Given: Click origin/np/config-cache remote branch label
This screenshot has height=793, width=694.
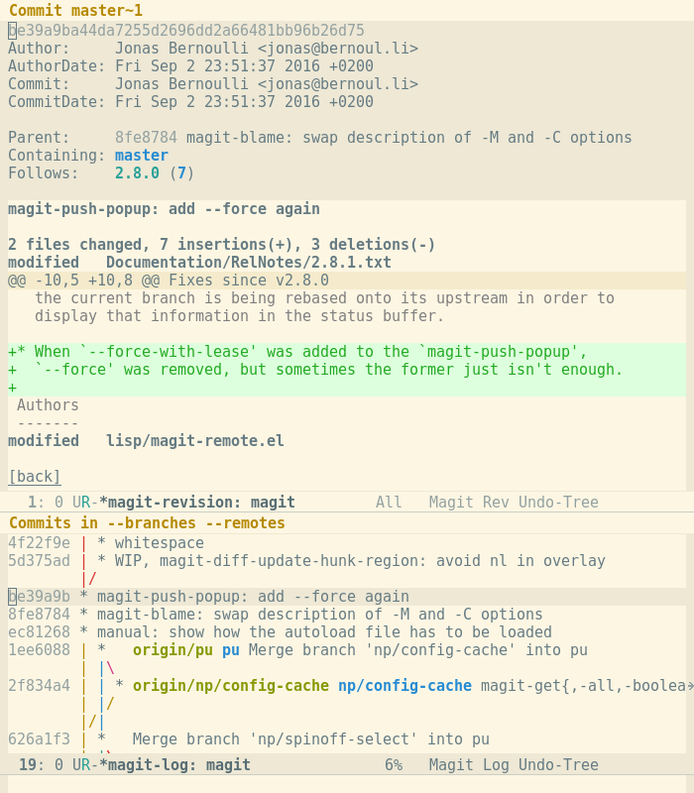Looking at the screenshot, I should [231, 685].
